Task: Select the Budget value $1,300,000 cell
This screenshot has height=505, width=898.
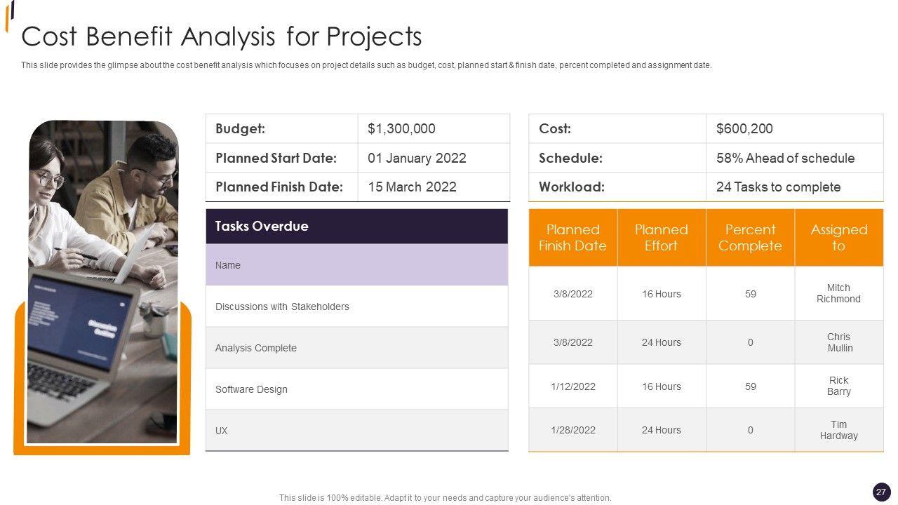Action: click(433, 129)
